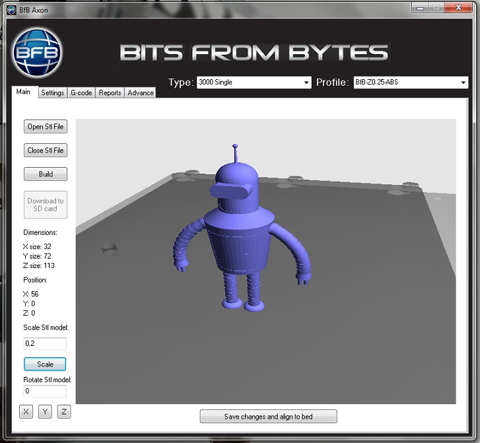Apply scaling with the Scale button
Viewport: 480px width, 443px height.
(45, 364)
